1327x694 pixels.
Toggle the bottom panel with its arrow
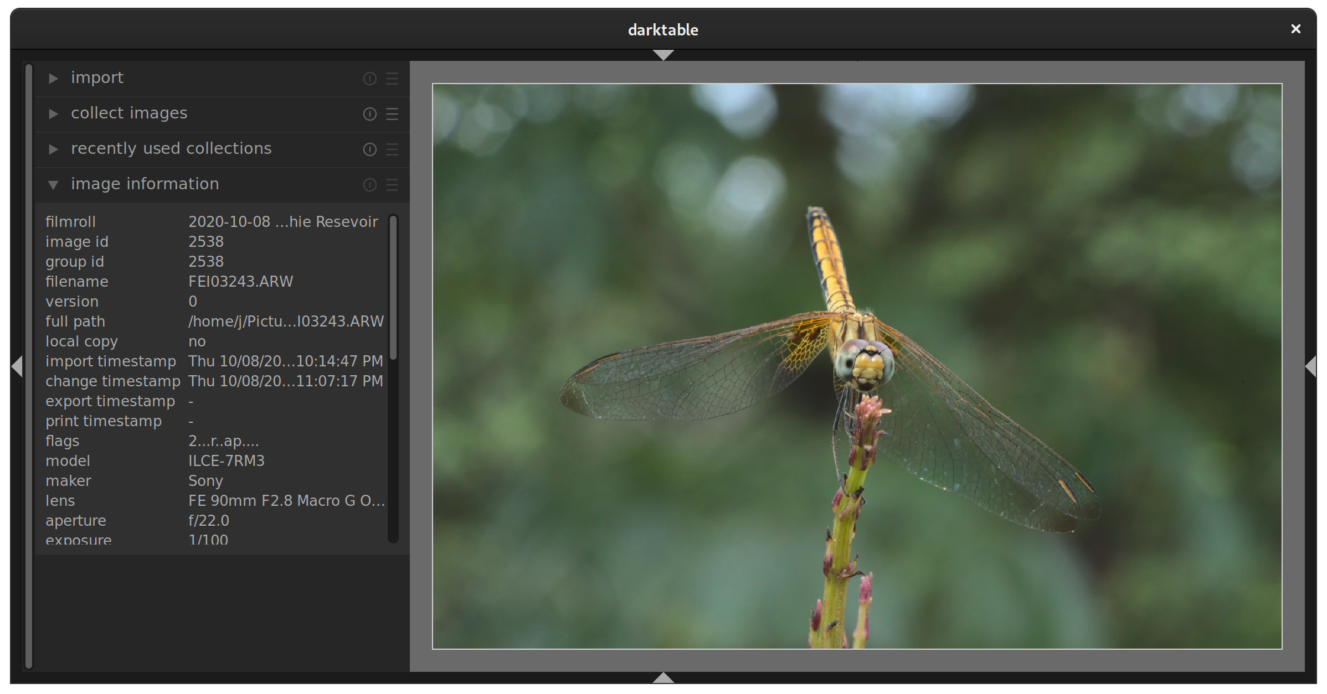(x=663, y=677)
